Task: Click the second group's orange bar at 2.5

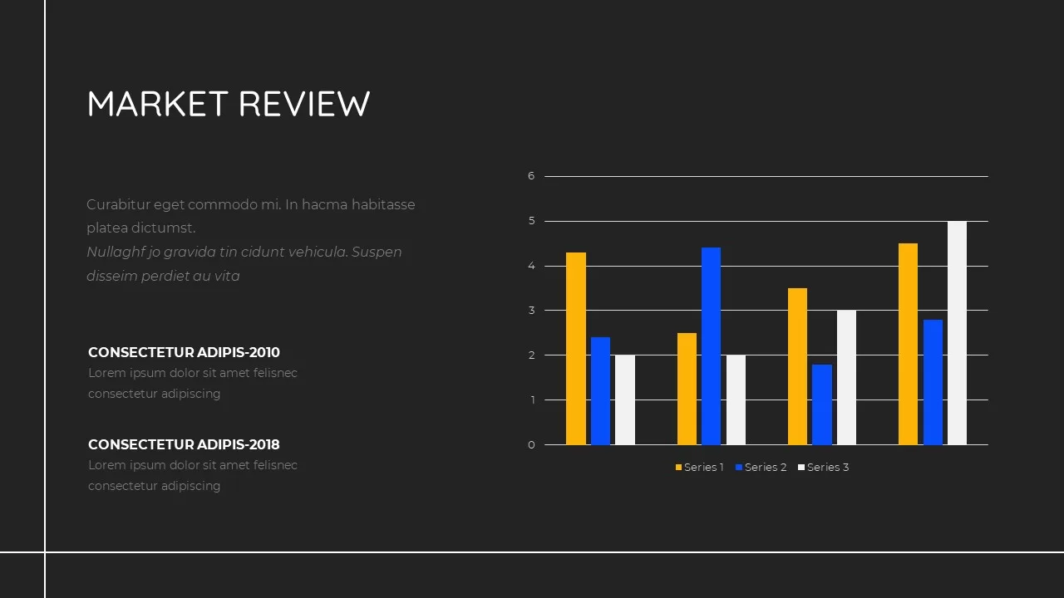Action: click(687, 389)
